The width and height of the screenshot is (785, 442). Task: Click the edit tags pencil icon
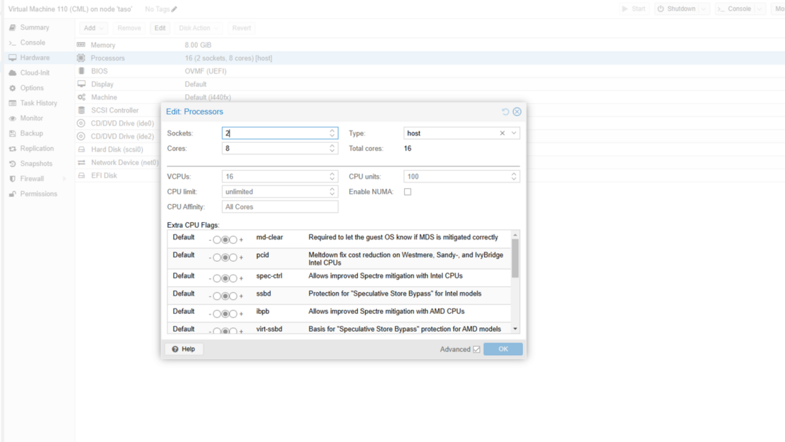tap(174, 9)
